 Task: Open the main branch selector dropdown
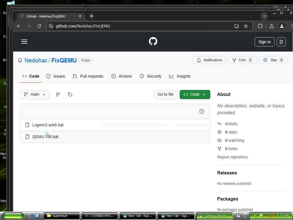coord(35,95)
